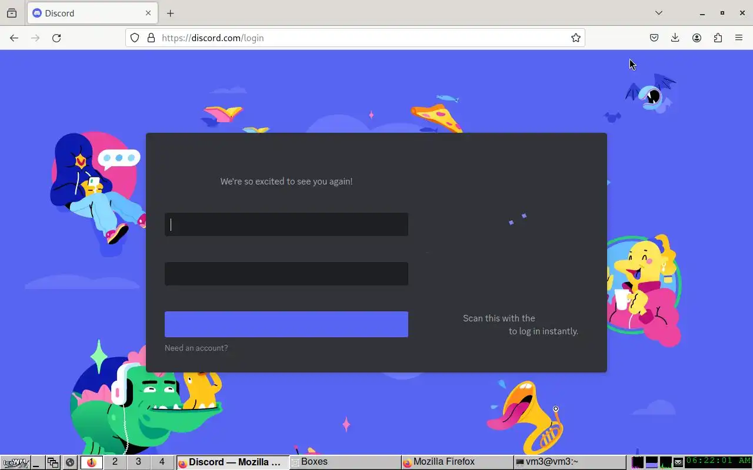Open tracking protection shield icon
Viewport: 753px width, 470px height.
[x=135, y=38]
